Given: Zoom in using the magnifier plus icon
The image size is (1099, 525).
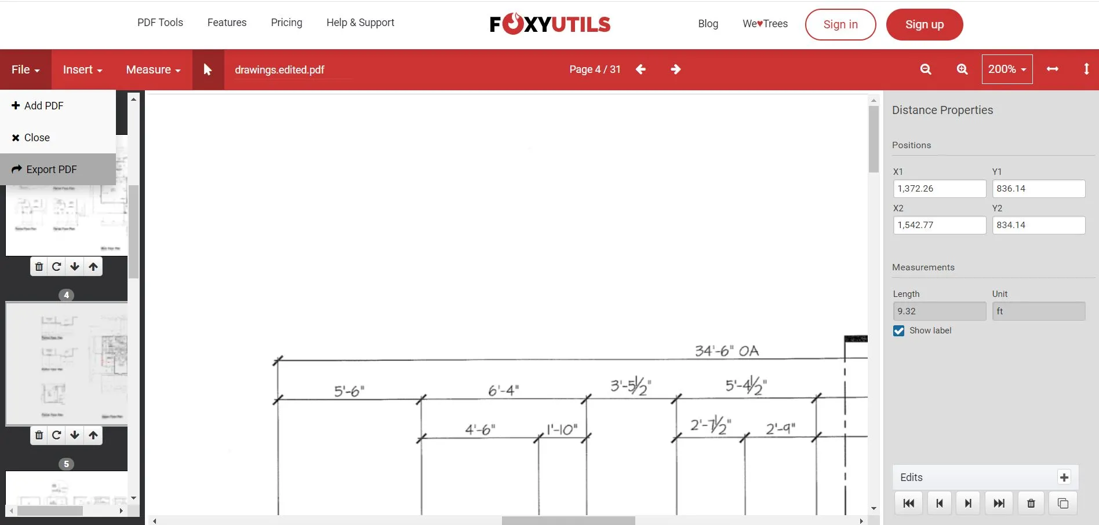Looking at the screenshot, I should [x=962, y=69].
